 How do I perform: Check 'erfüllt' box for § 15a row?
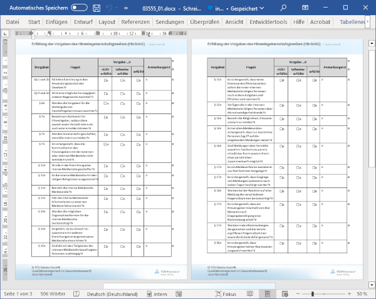tap(313, 81)
